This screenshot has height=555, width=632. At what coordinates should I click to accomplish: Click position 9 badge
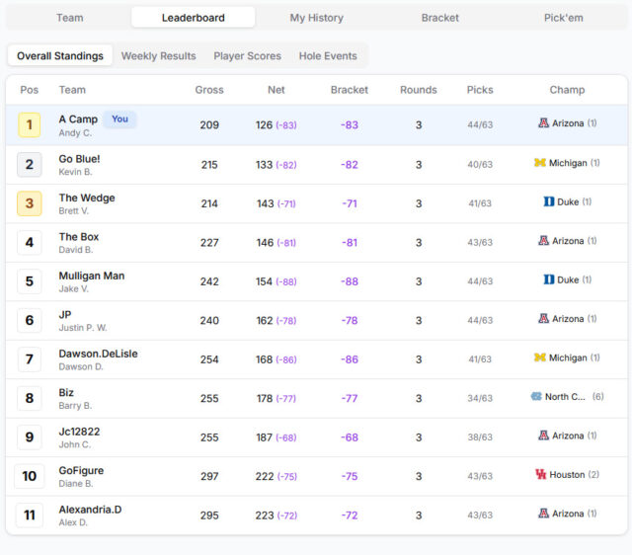point(29,437)
